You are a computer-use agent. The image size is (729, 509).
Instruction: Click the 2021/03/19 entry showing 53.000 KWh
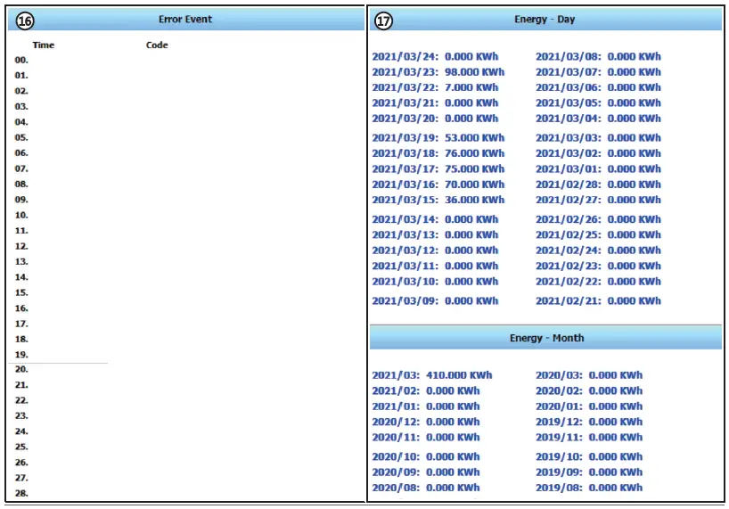click(438, 138)
